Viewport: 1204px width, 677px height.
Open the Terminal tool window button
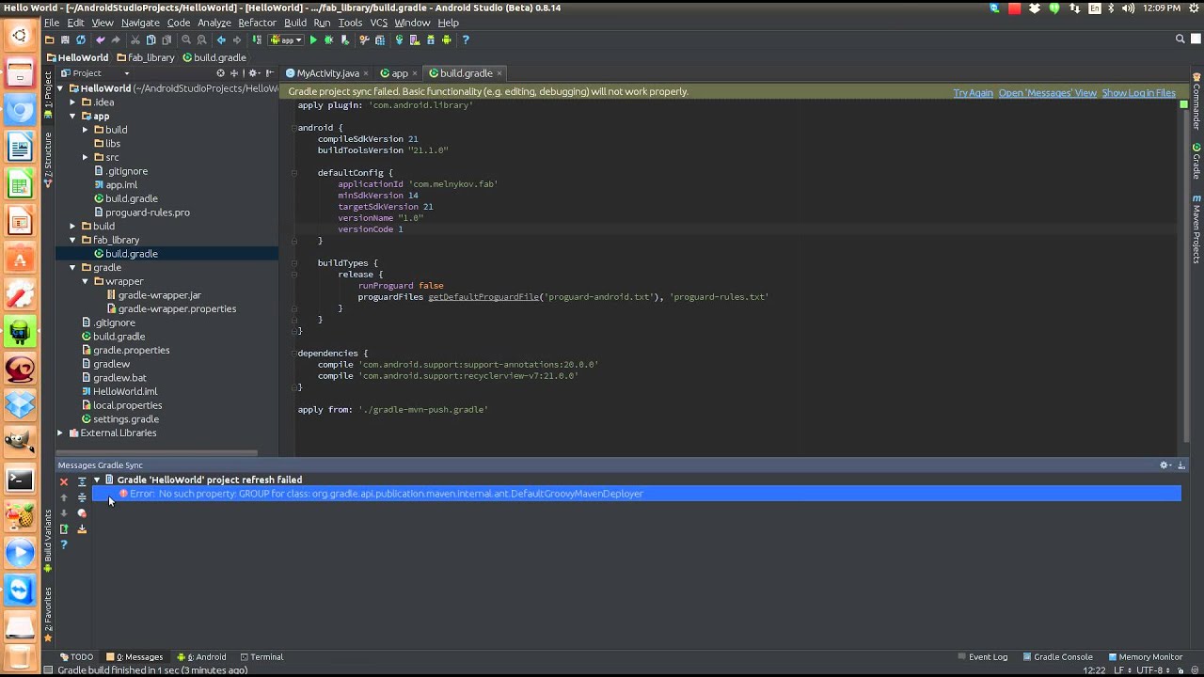tap(261, 657)
